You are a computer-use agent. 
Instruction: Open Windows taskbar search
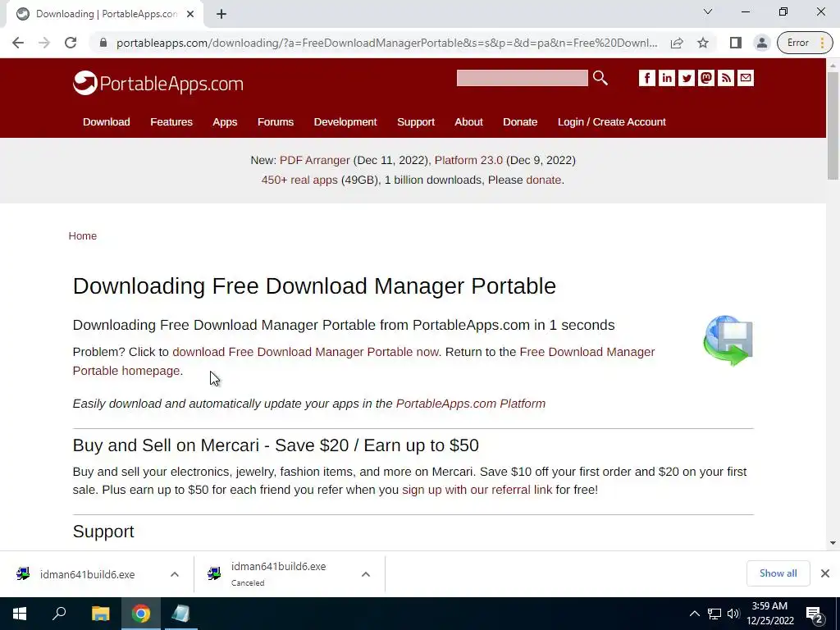pos(59,614)
